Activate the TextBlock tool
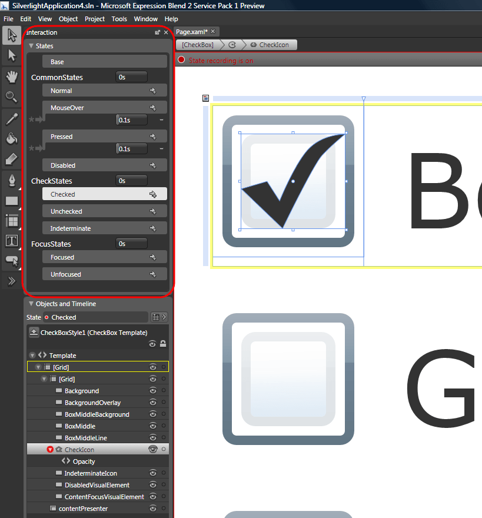The width and height of the screenshot is (482, 518). 12,240
